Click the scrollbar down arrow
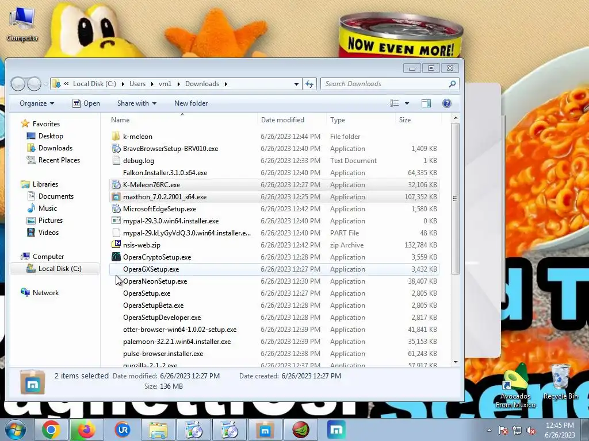 456,362
